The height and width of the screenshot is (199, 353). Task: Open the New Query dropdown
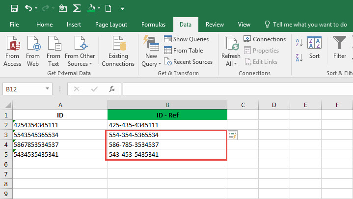[151, 52]
